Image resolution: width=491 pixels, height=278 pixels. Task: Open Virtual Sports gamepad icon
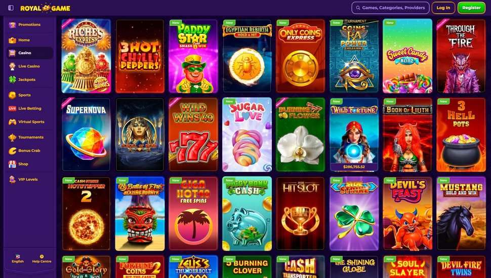point(12,122)
